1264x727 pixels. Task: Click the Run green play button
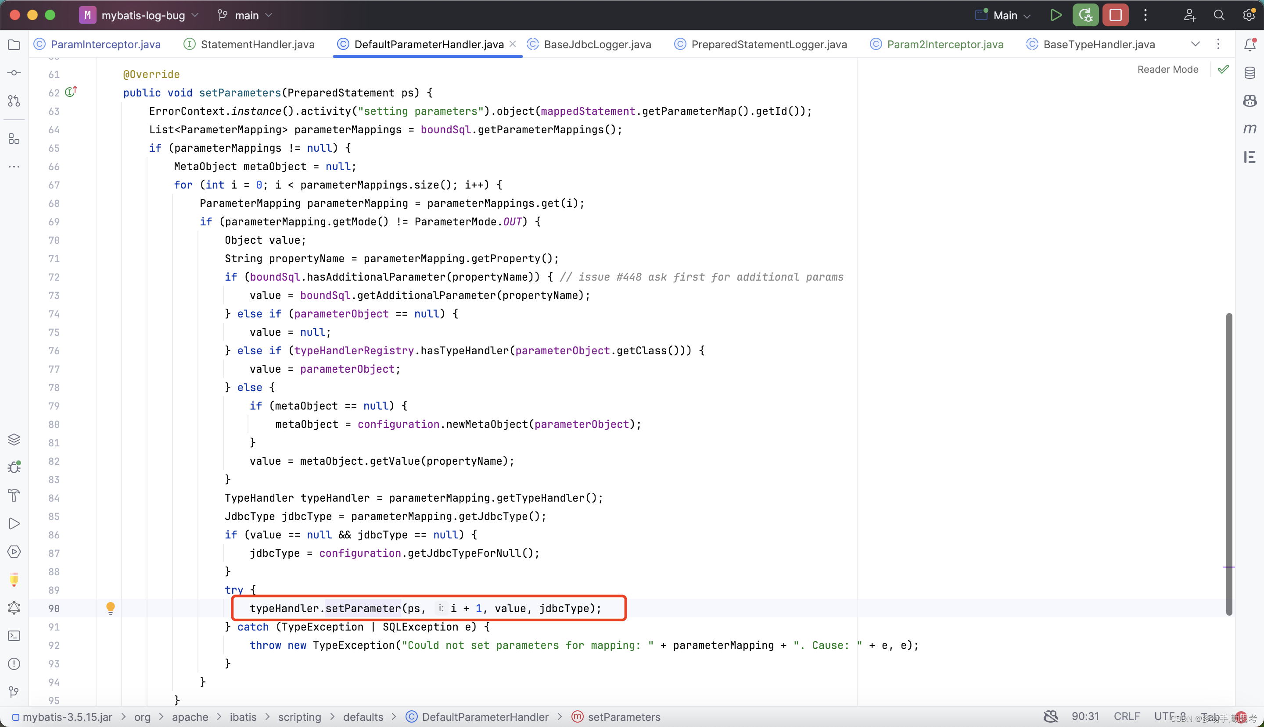(x=1056, y=15)
